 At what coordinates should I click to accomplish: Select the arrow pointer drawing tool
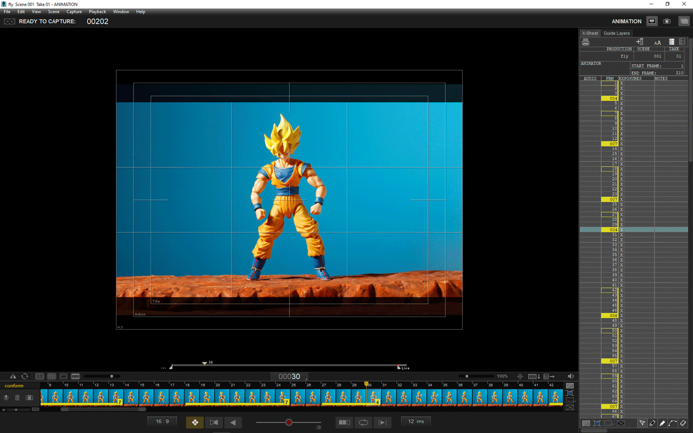(642, 423)
